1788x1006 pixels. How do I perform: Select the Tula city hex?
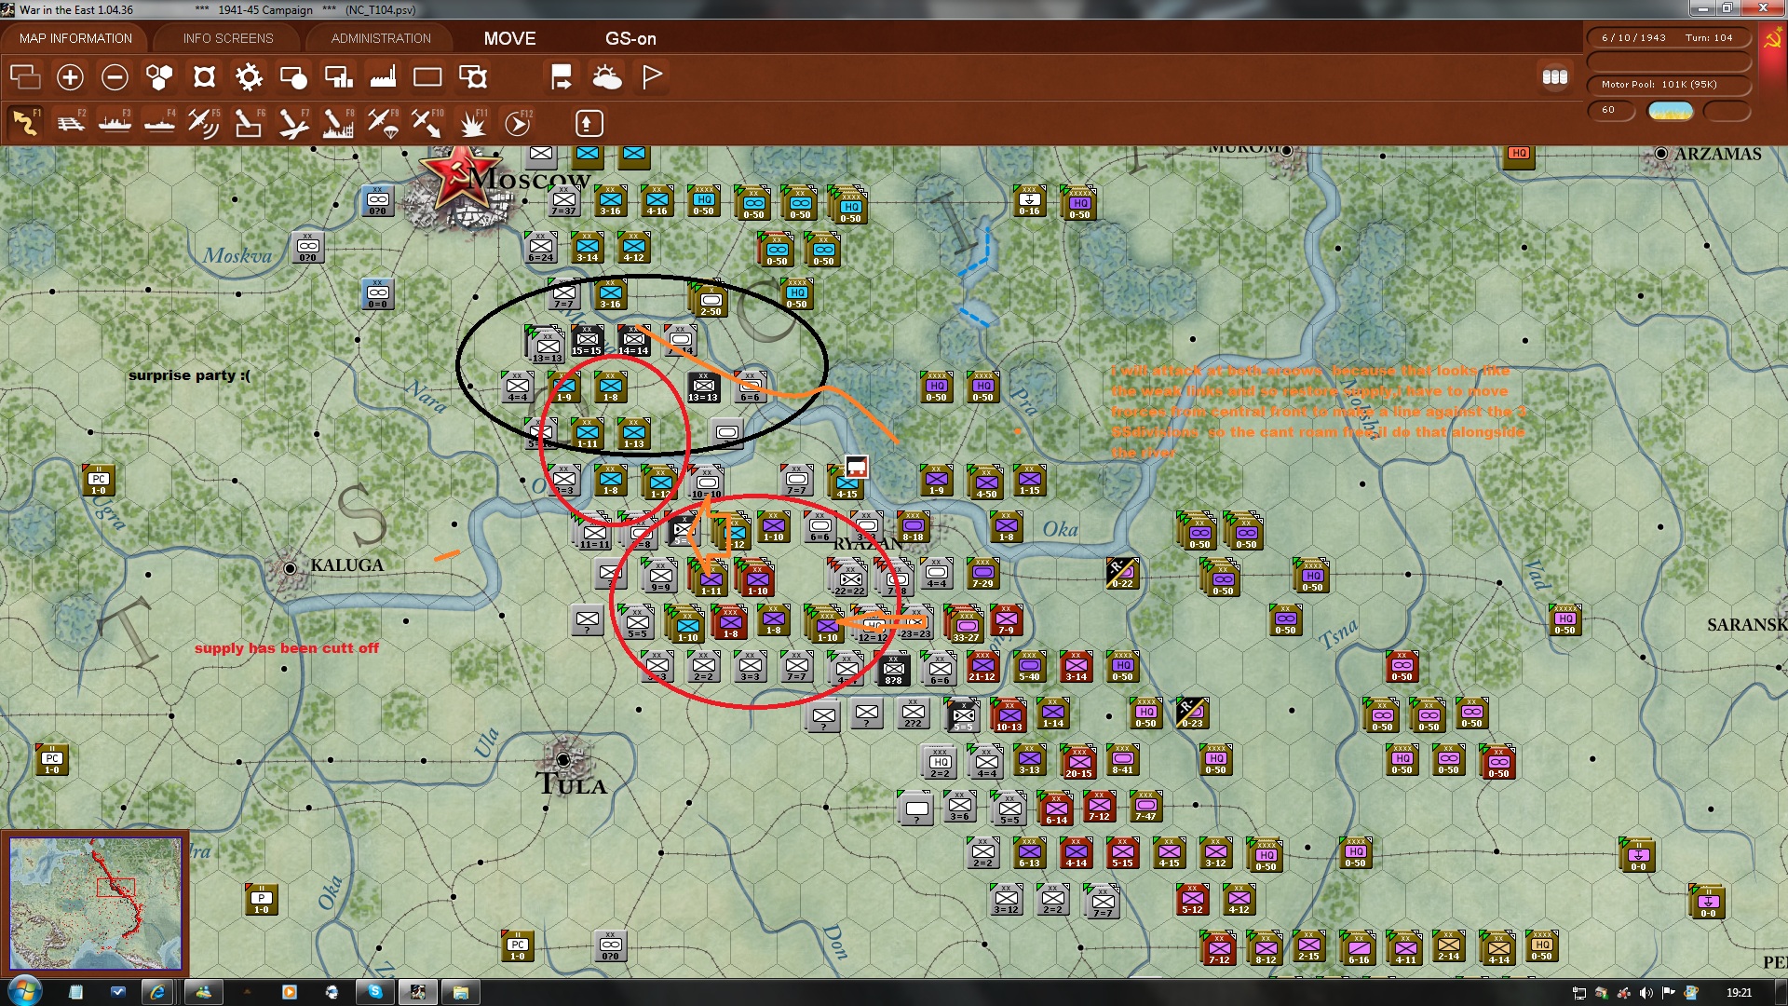[563, 759]
